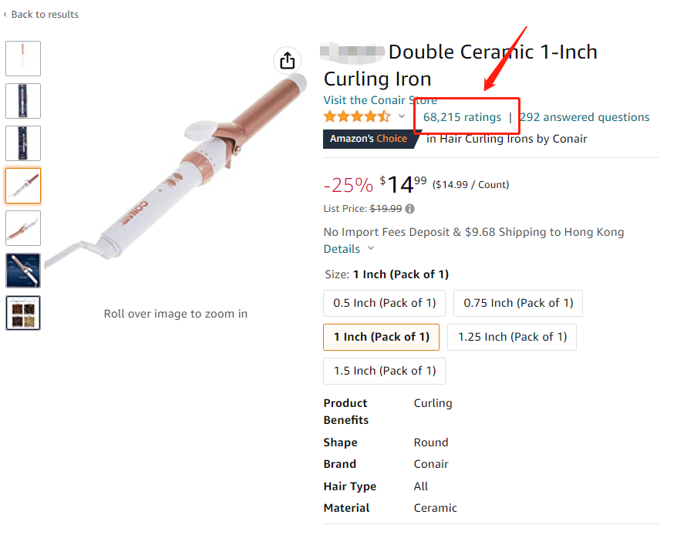Choose the 1.5 Inch (Pack of 1) size
Image resolution: width=677 pixels, height=538 pixels.
[x=384, y=371]
